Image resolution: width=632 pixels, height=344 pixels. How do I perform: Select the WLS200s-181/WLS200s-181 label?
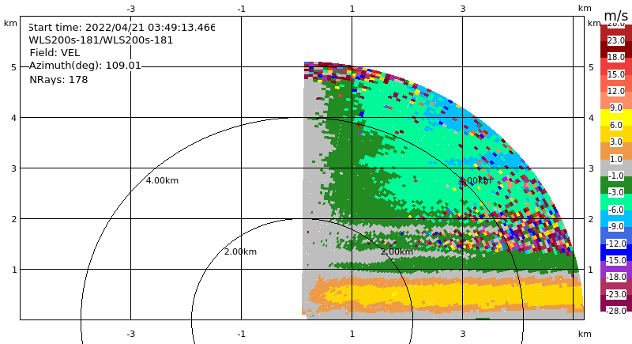tap(101, 40)
